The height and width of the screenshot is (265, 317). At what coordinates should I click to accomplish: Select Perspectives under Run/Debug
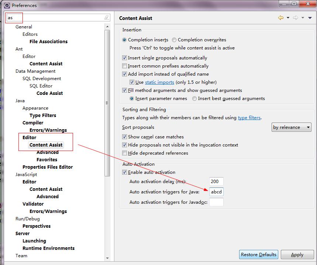click(37, 226)
